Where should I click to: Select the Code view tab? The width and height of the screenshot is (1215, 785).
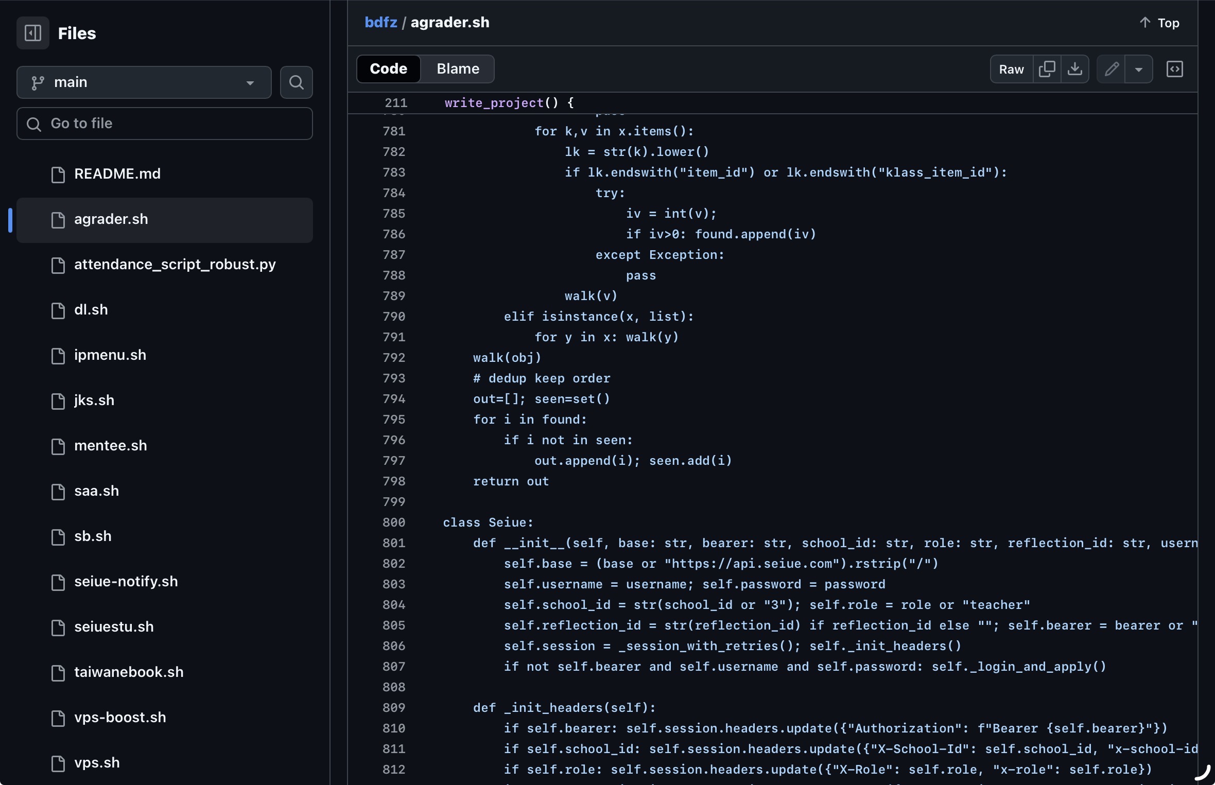click(388, 69)
